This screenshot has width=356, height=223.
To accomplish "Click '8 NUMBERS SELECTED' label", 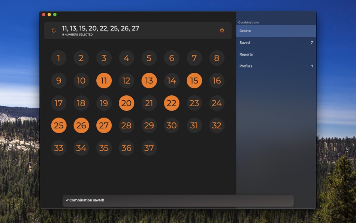I will pyautogui.click(x=78, y=35).
